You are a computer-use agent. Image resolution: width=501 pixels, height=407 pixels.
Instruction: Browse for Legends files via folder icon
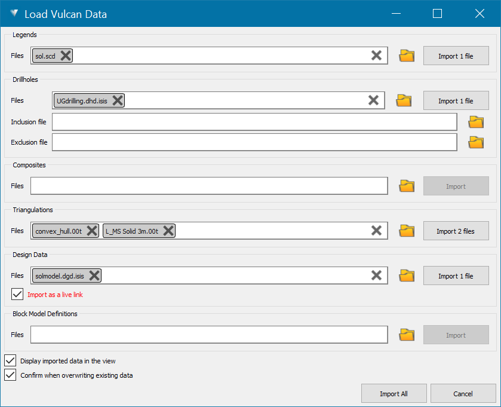point(407,56)
